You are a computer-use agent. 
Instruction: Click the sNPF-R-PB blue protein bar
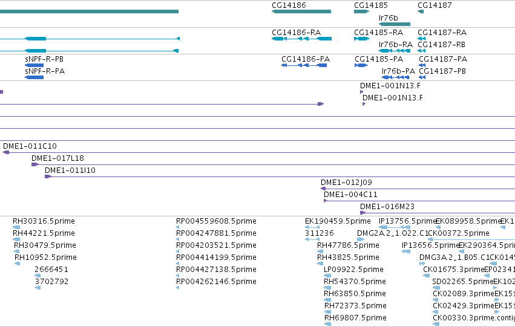(x=34, y=65)
